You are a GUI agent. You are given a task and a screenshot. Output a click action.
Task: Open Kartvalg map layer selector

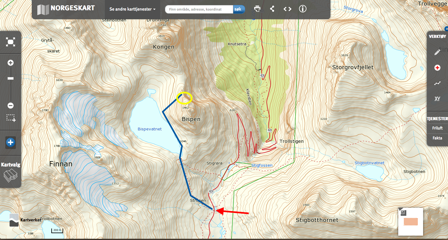tap(11, 171)
